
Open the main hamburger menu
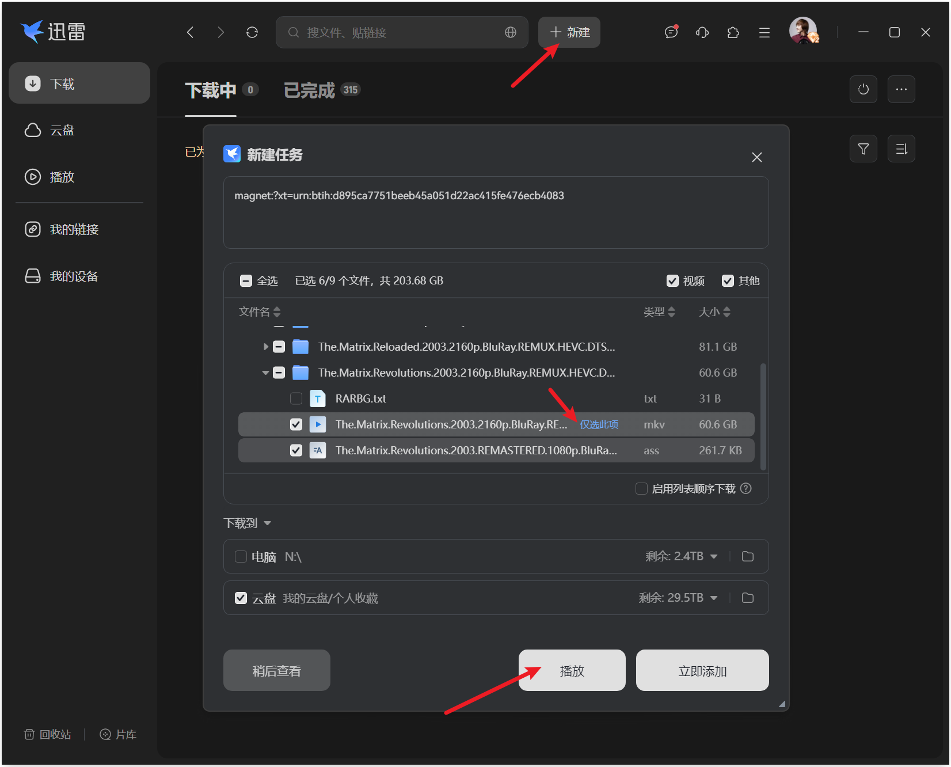pyautogui.click(x=764, y=33)
